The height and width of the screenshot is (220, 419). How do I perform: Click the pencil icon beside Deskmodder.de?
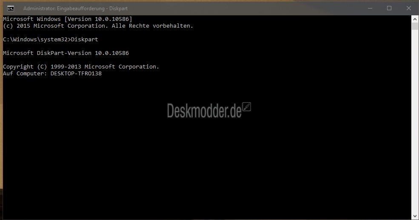(x=247, y=107)
